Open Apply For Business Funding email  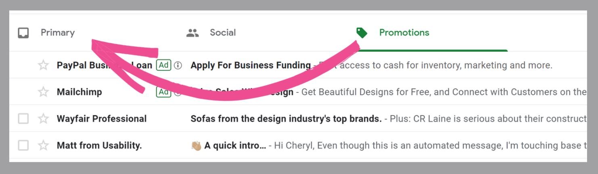251,65
